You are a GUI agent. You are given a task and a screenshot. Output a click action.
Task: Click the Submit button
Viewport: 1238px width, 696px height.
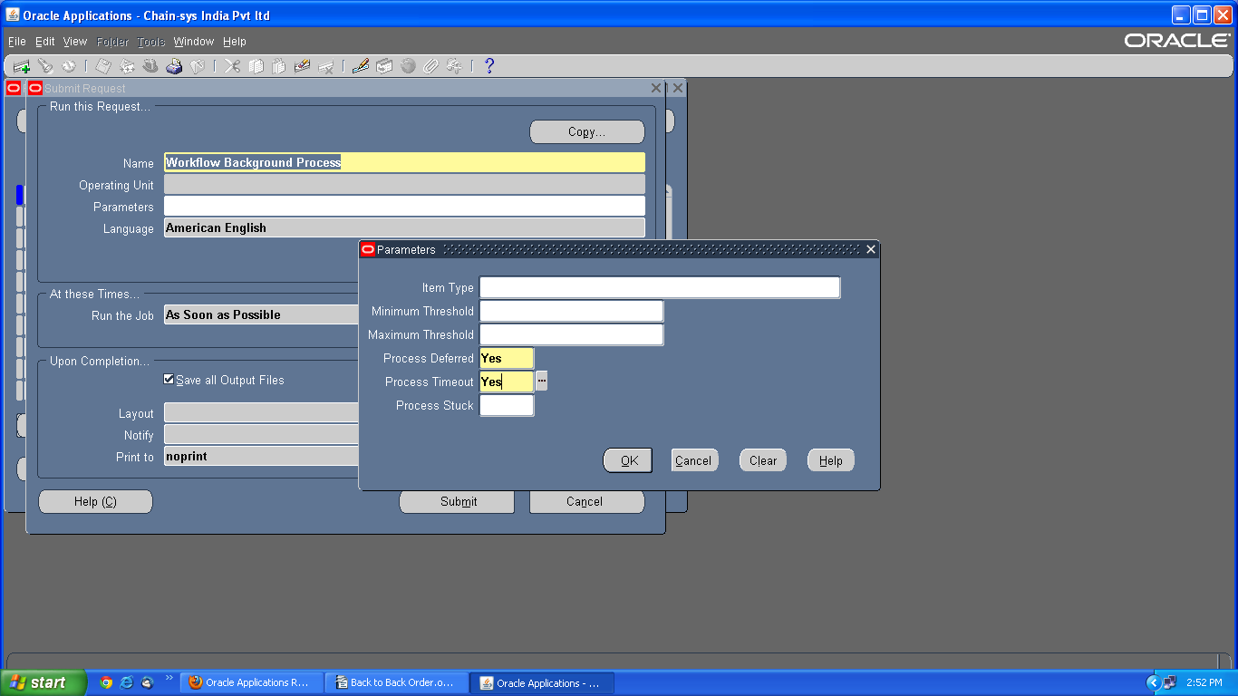[x=457, y=501]
